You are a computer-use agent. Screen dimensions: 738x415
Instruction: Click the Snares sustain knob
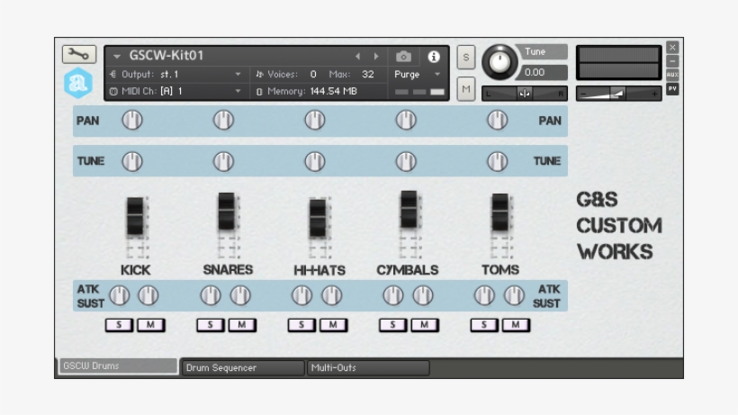coord(240,295)
